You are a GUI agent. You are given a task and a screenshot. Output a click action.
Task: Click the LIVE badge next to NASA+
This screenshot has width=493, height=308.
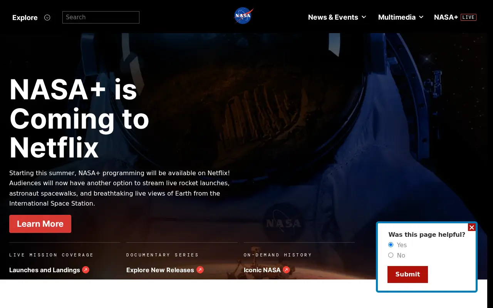(468, 17)
